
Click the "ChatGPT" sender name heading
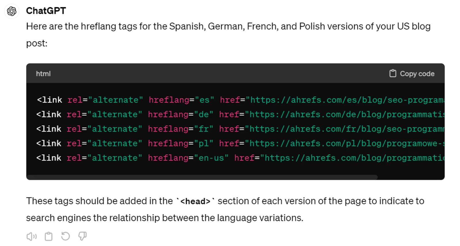tap(46, 11)
